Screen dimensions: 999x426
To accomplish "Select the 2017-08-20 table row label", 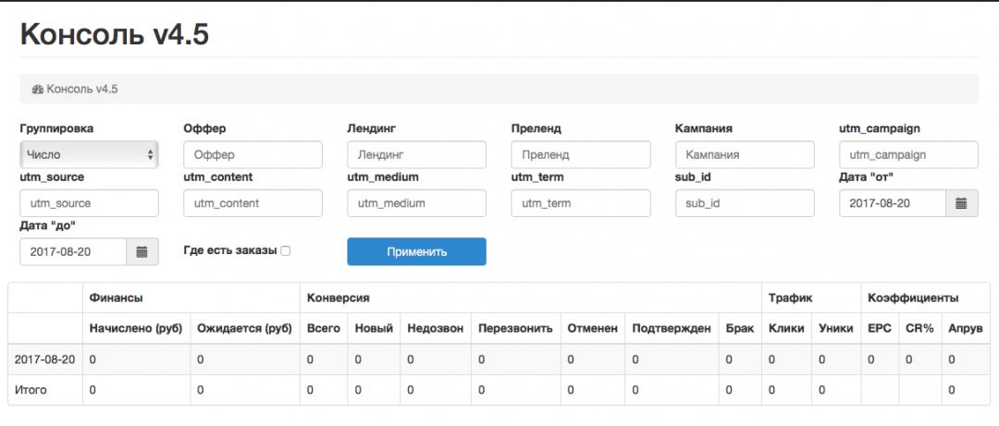I will 44,359.
